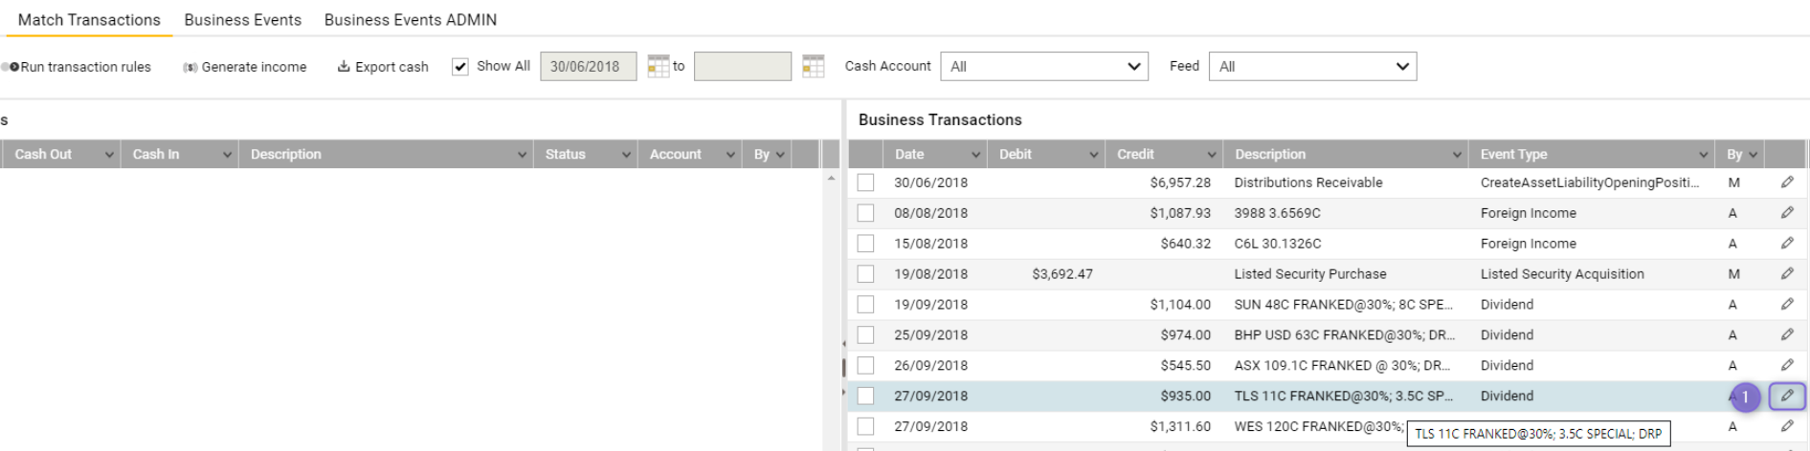Select the Listed Security Acquisition event type

[1562, 274]
